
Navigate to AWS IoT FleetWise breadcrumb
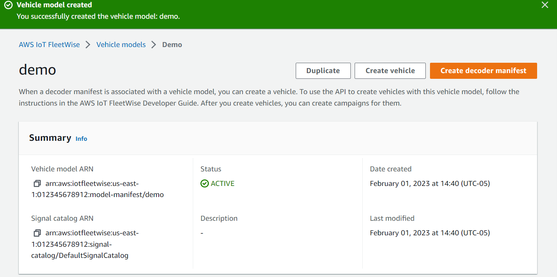pos(49,44)
